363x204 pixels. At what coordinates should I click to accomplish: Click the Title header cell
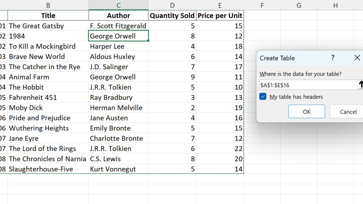coord(48,16)
